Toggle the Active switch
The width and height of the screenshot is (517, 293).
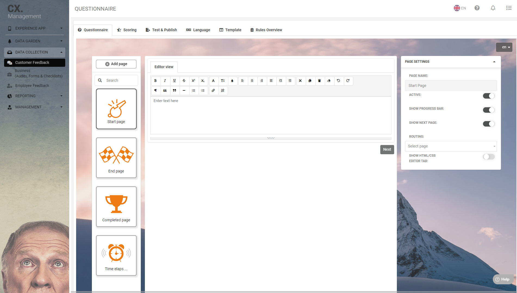(488, 96)
